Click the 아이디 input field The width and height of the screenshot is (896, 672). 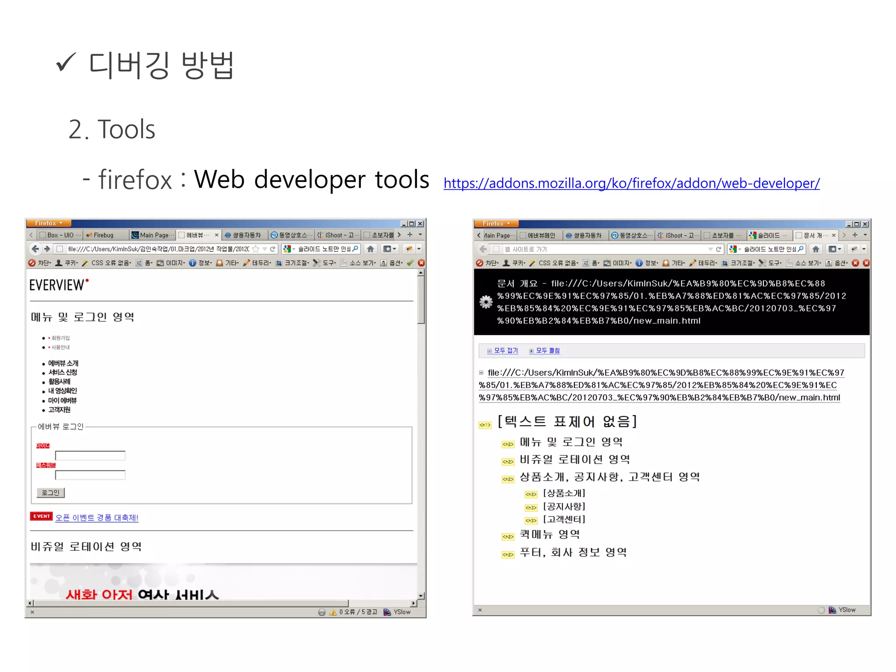90,456
